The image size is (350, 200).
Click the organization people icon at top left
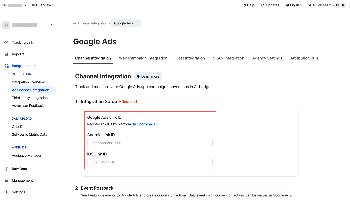(5, 5)
